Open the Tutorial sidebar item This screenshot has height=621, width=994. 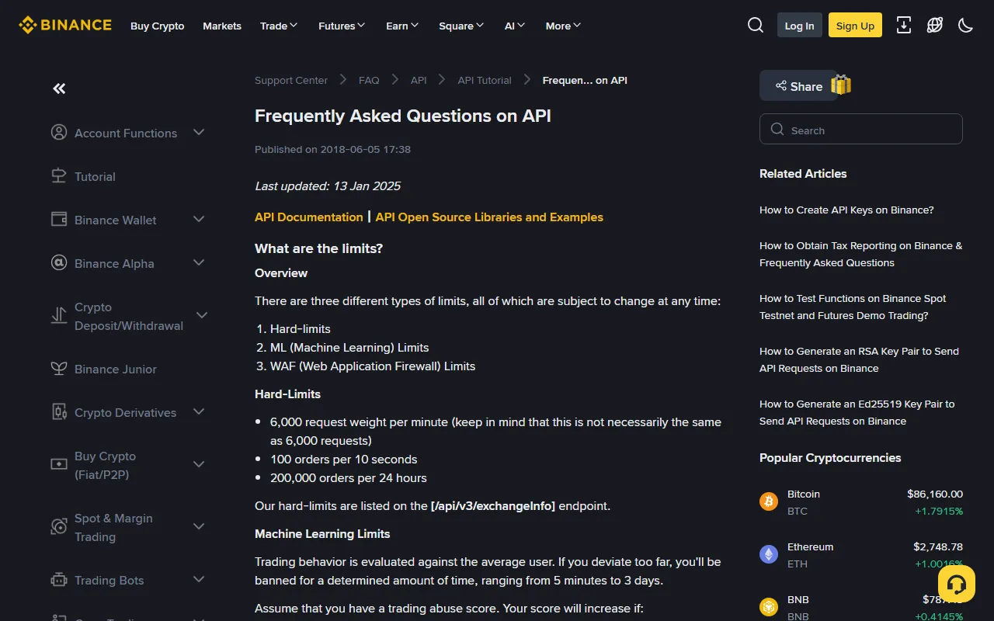[x=95, y=177]
